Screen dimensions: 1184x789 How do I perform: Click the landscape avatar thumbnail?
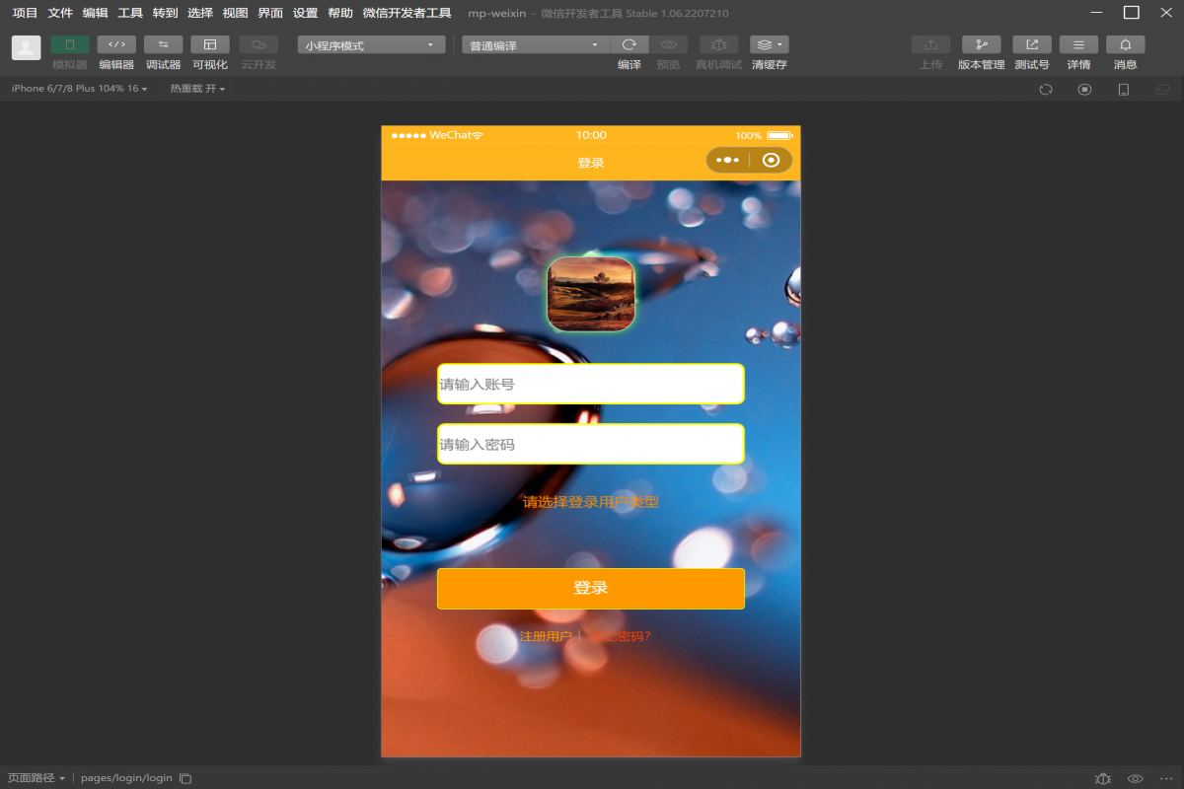click(590, 294)
